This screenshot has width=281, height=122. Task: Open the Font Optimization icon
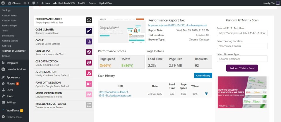(89, 84)
